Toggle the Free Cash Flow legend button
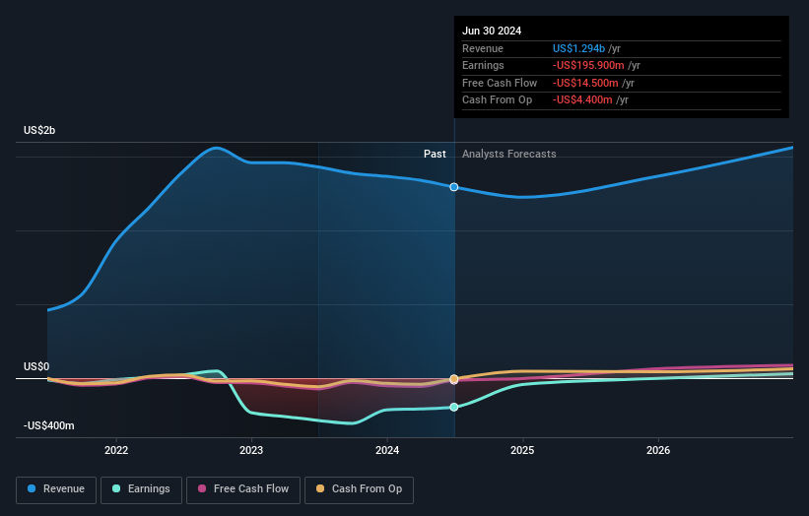 click(243, 489)
